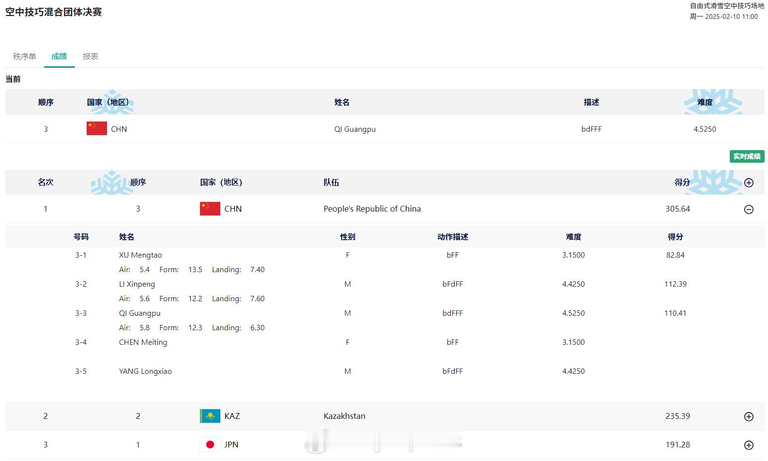Viewport: 768px width, 461px height.
Task: Click LI Xinpeng's score 112.39
Action: coord(675,284)
